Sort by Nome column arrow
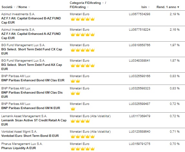The image size is (185, 152). click(29, 7)
